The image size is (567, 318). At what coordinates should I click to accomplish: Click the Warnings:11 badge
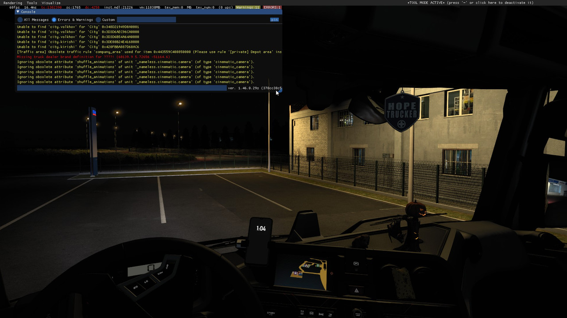pos(248,8)
